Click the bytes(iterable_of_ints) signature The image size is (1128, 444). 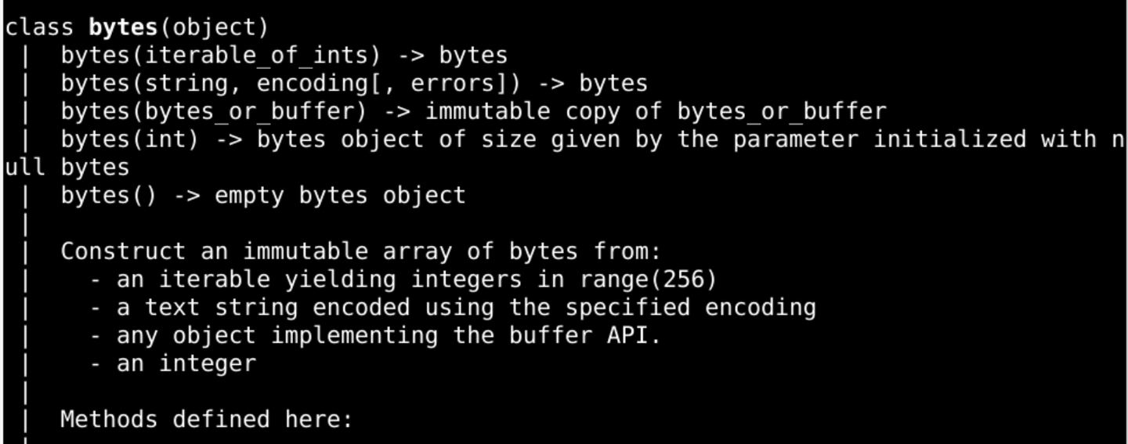(x=221, y=56)
